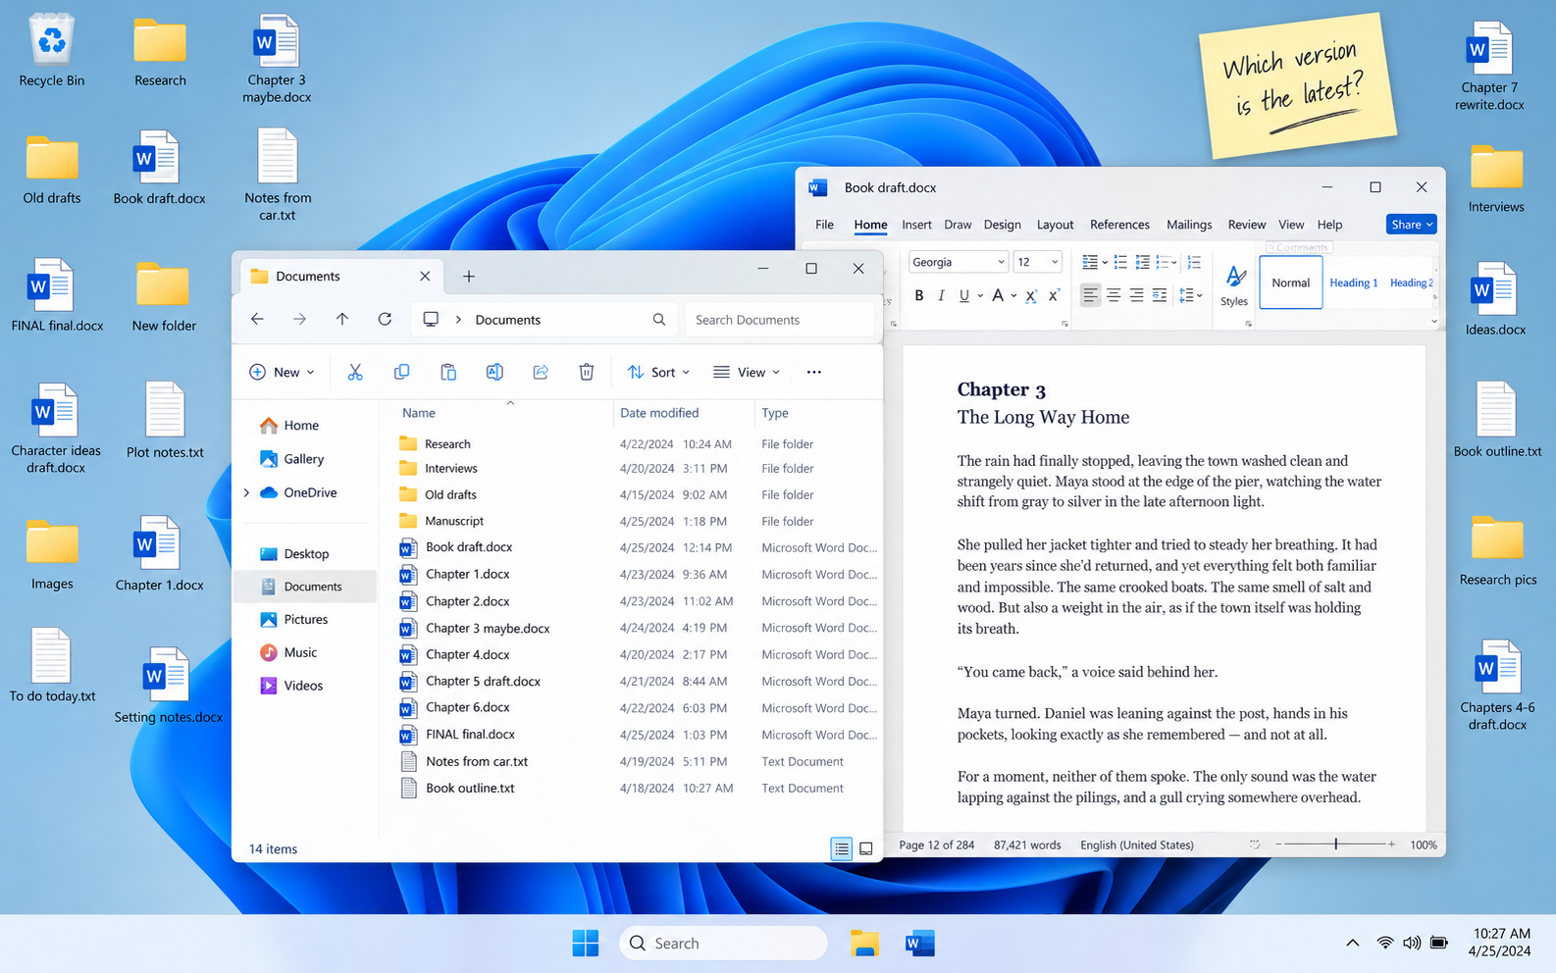Open a new File Explorer tab with plus
This screenshot has width=1556, height=973.
pos(469,277)
